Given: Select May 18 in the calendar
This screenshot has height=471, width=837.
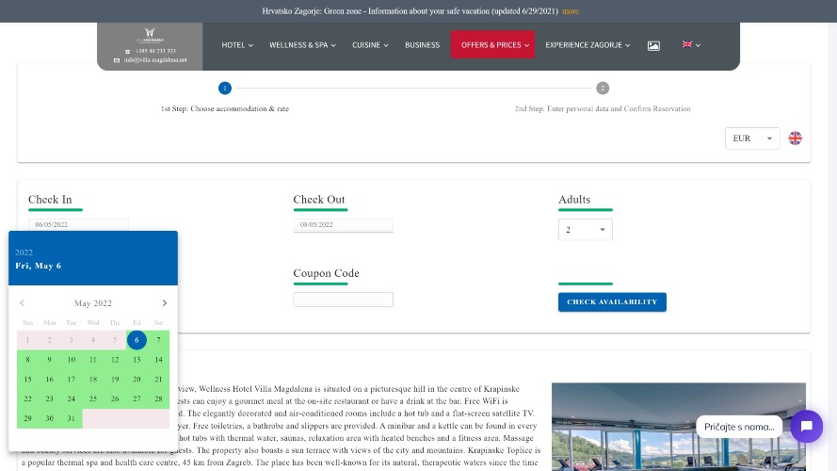Looking at the screenshot, I should [x=93, y=379].
